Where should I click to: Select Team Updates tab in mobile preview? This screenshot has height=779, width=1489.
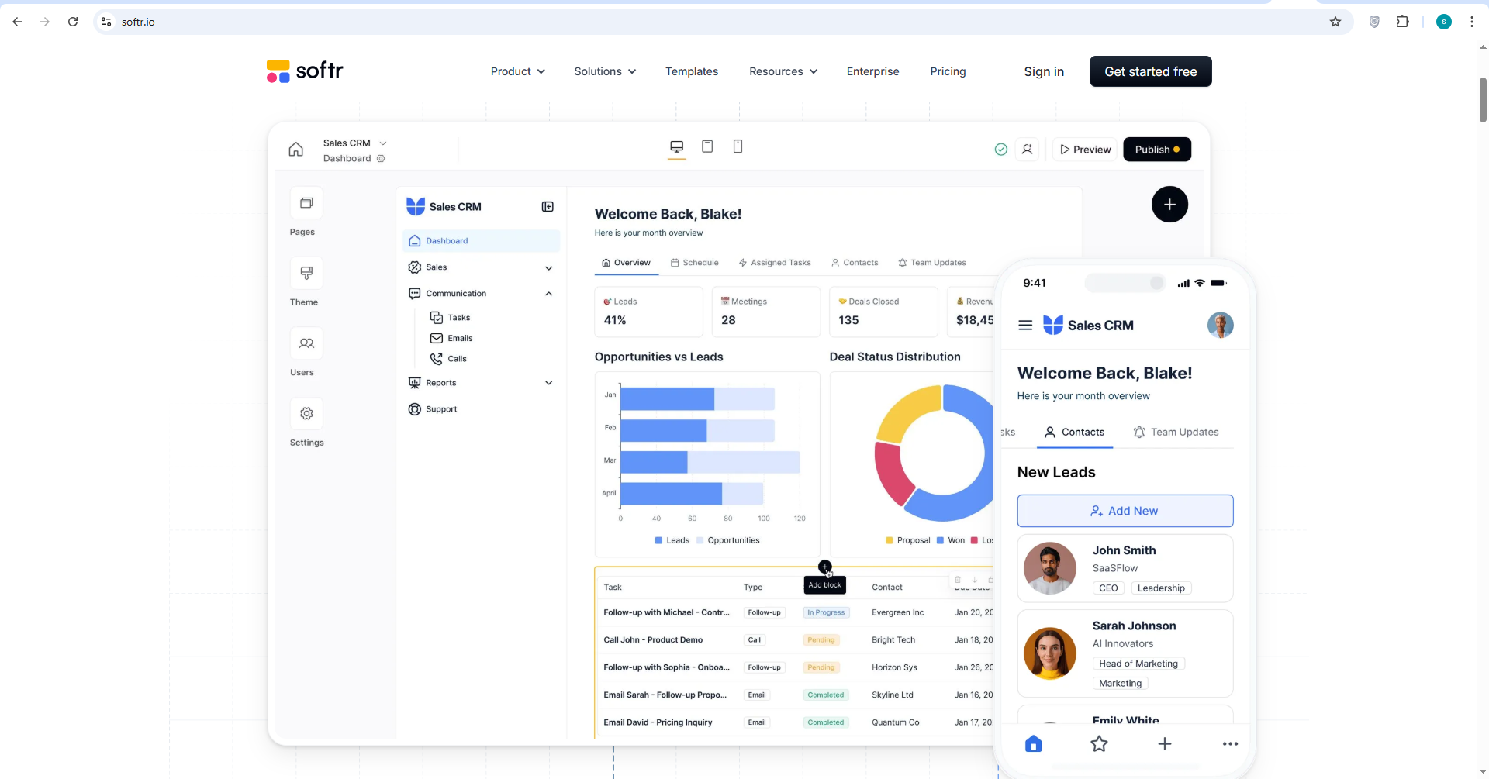pos(1176,433)
